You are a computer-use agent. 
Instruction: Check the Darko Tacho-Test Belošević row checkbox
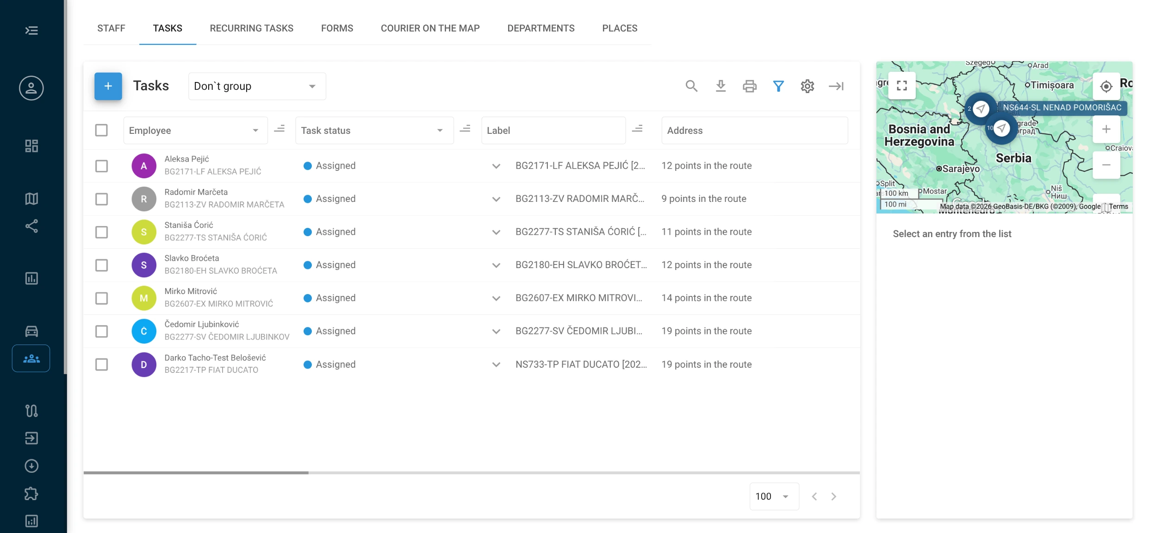(101, 364)
